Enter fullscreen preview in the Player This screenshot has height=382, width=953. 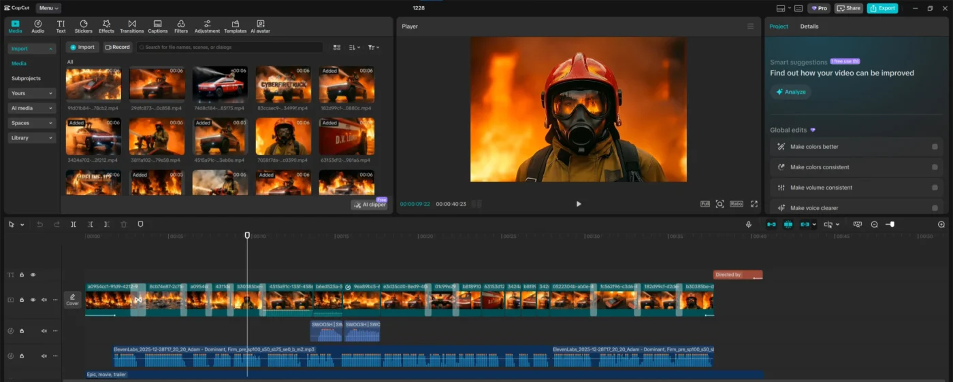754,204
